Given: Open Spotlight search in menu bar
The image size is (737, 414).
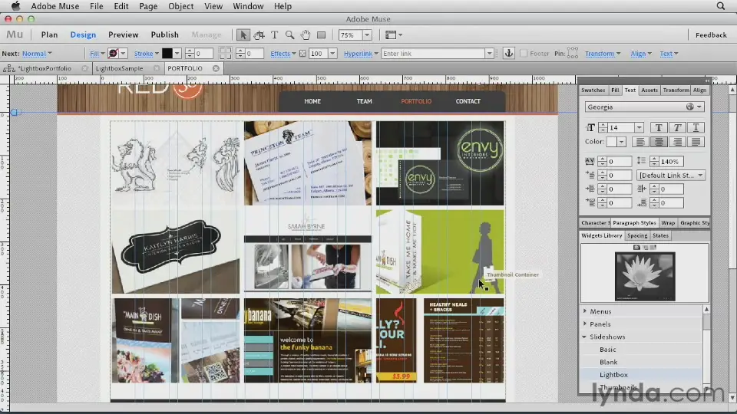Looking at the screenshot, I should click(721, 6).
